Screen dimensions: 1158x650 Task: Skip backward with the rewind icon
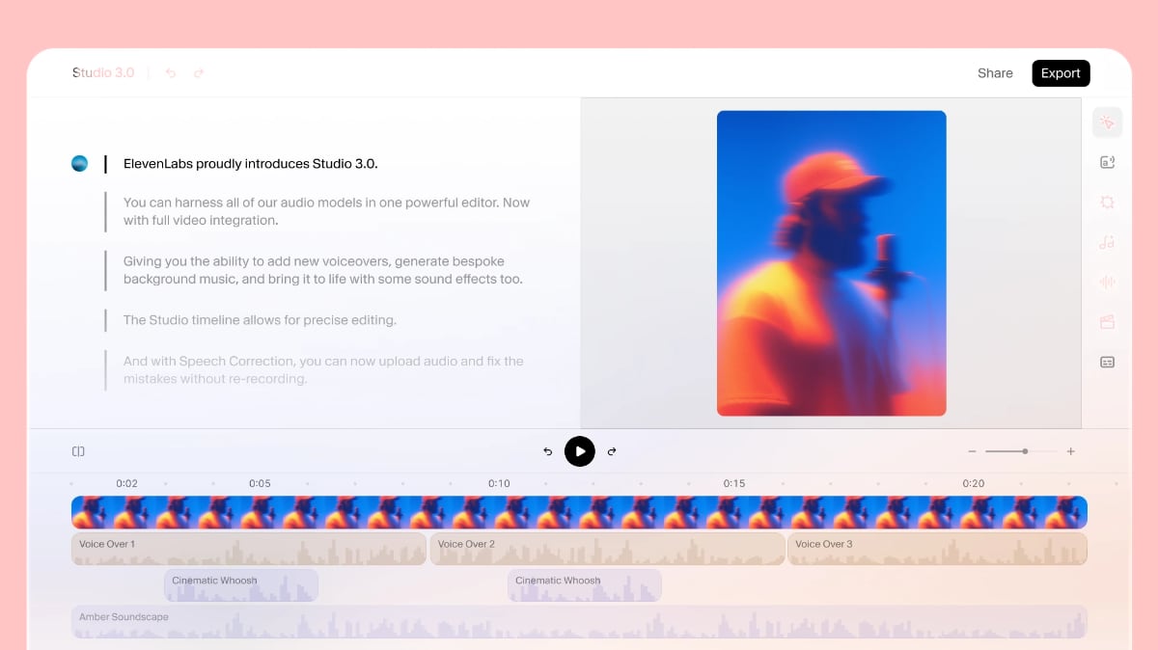click(548, 451)
